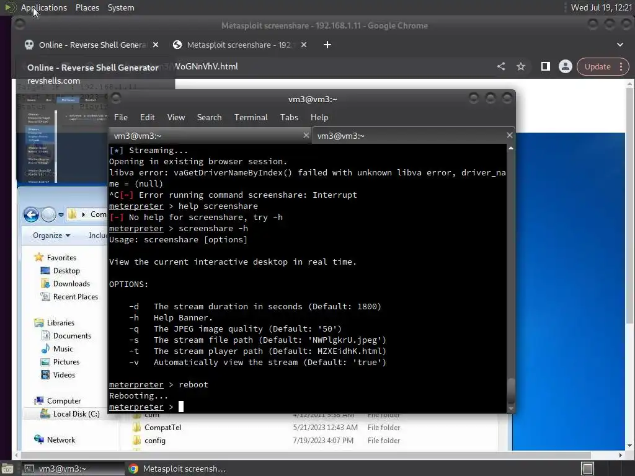Image resolution: width=635 pixels, height=476 pixels.
Task: Select Metasploit screenshare Chrome tab
Action: click(240, 45)
